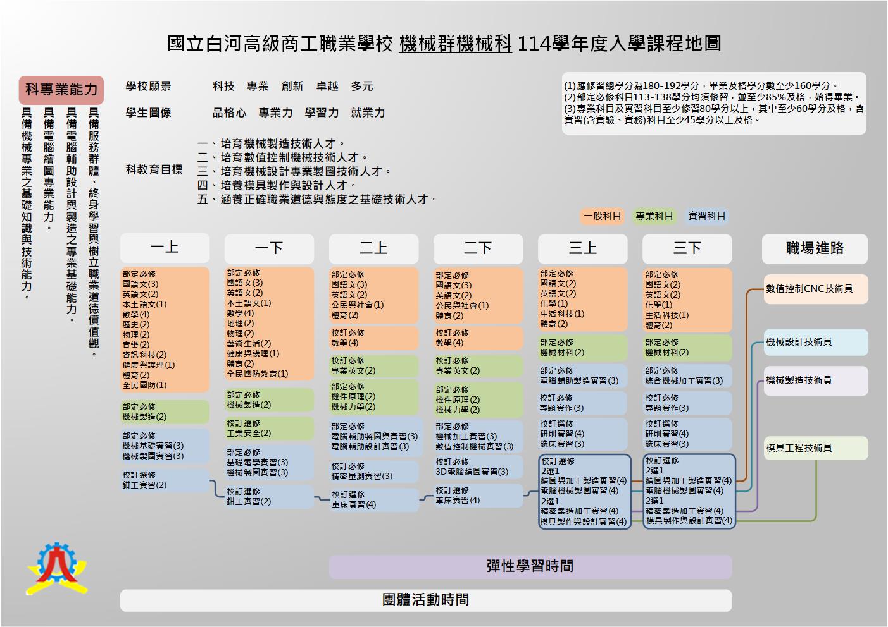Click the 模具工程技術員 career box
This screenshot has height=627, width=888.
point(816,448)
